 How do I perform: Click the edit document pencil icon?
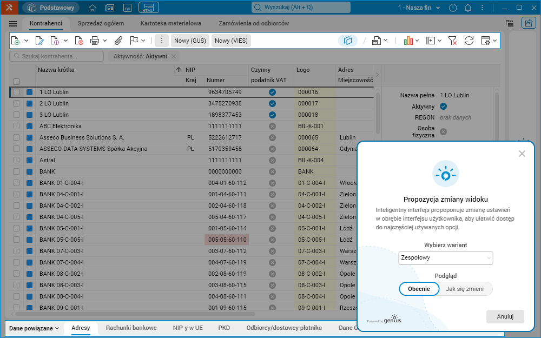tap(39, 41)
